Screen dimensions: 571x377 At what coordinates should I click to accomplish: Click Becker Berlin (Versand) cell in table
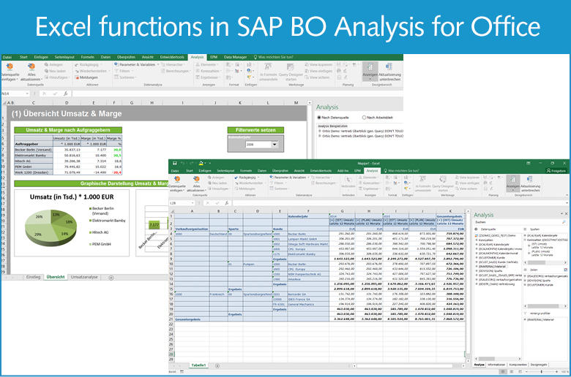pyautogui.click(x=33, y=150)
